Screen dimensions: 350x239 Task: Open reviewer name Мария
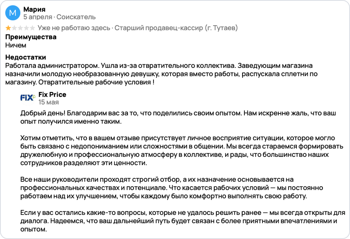pyautogui.click(x=34, y=9)
